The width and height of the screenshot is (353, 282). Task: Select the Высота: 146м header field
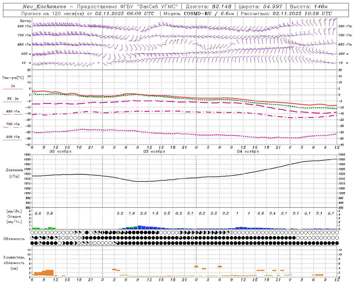pyautogui.click(x=309, y=7)
